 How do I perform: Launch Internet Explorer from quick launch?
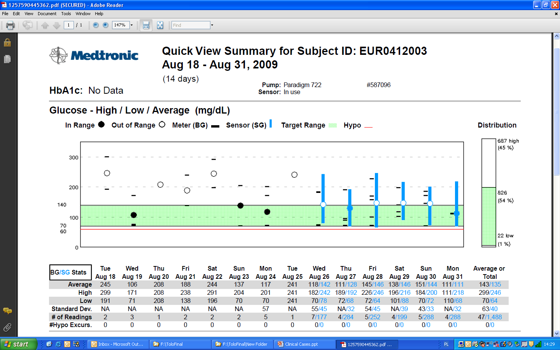(58, 344)
